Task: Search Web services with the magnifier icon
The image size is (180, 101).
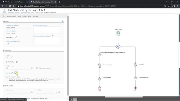Action: click(x=32, y=68)
